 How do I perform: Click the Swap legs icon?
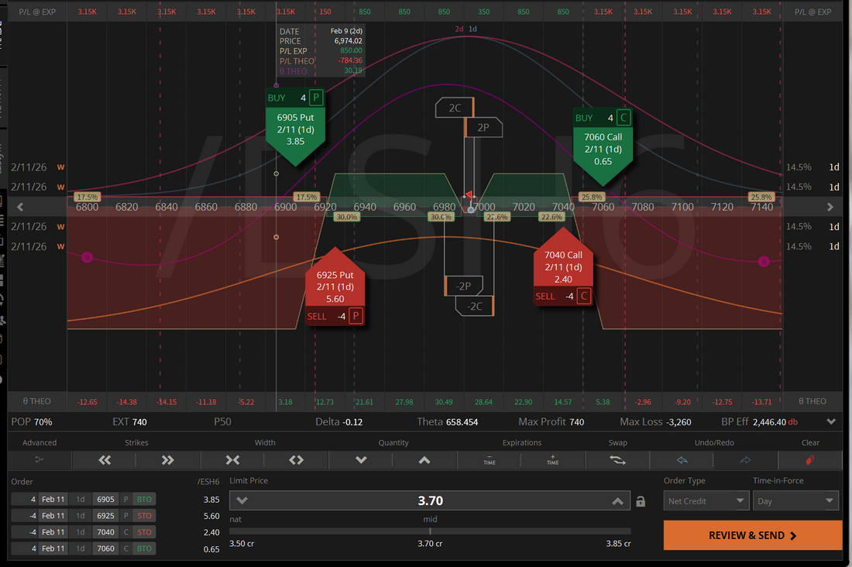click(x=617, y=460)
